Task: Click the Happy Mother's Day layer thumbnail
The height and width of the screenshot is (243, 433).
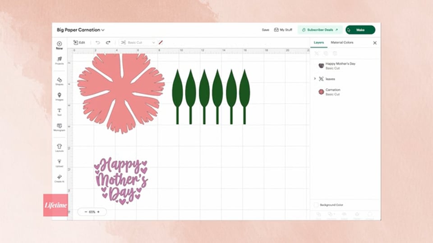Action: [321, 66]
